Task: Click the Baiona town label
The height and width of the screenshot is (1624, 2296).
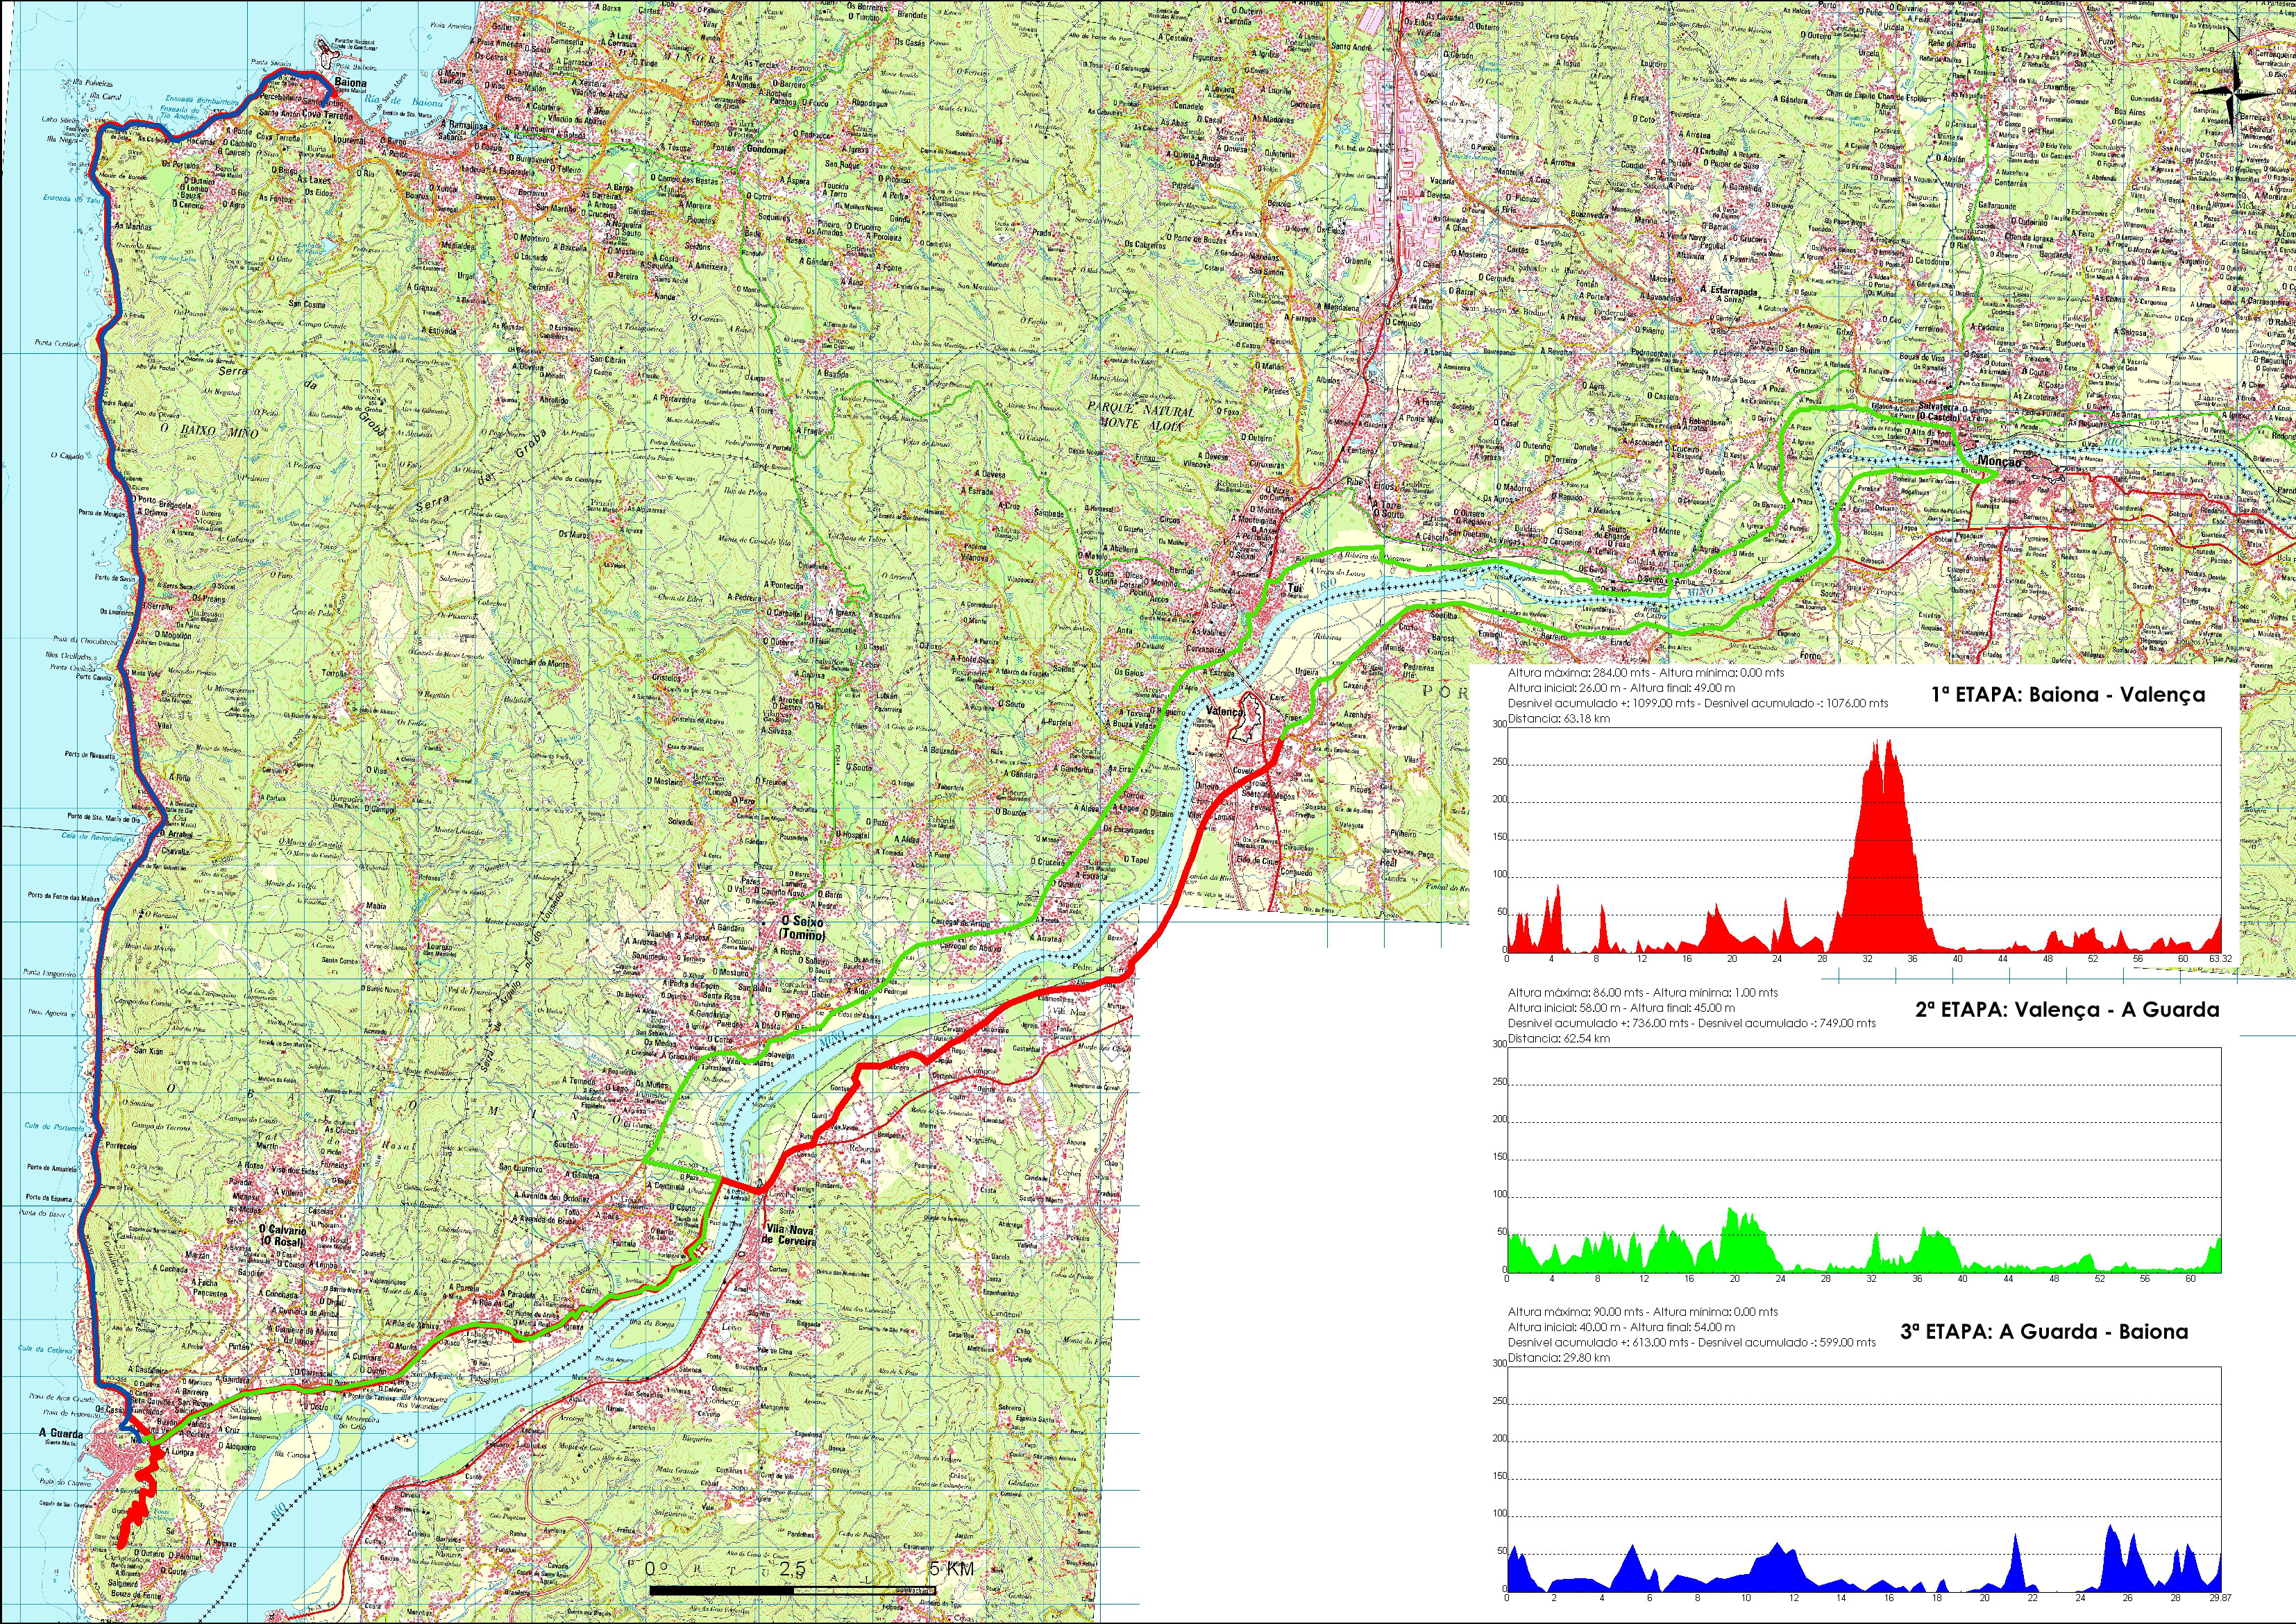Action: point(350,83)
